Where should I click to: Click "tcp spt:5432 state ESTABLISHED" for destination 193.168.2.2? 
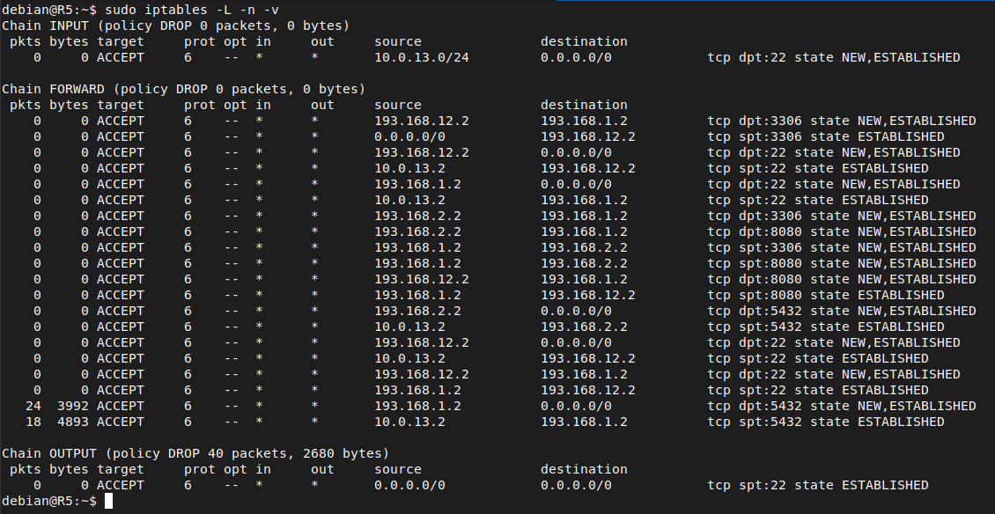(826, 327)
